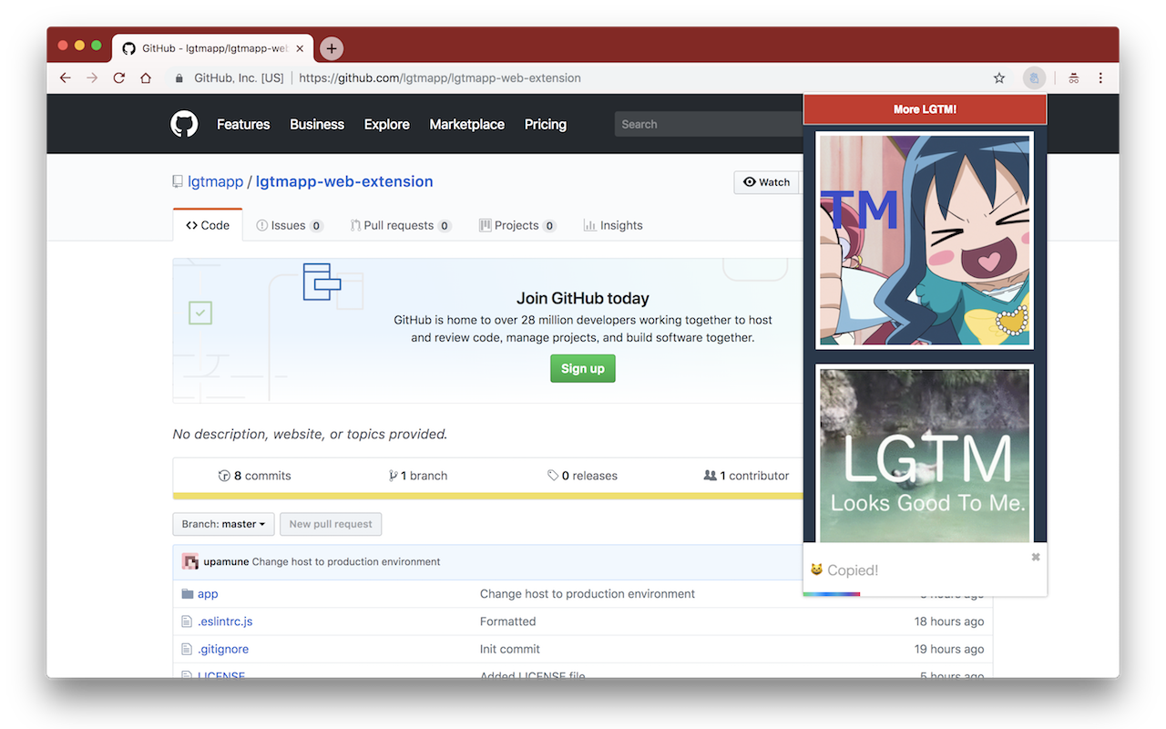Open the .eslintrc.js file link
1166x729 pixels.
coord(225,621)
